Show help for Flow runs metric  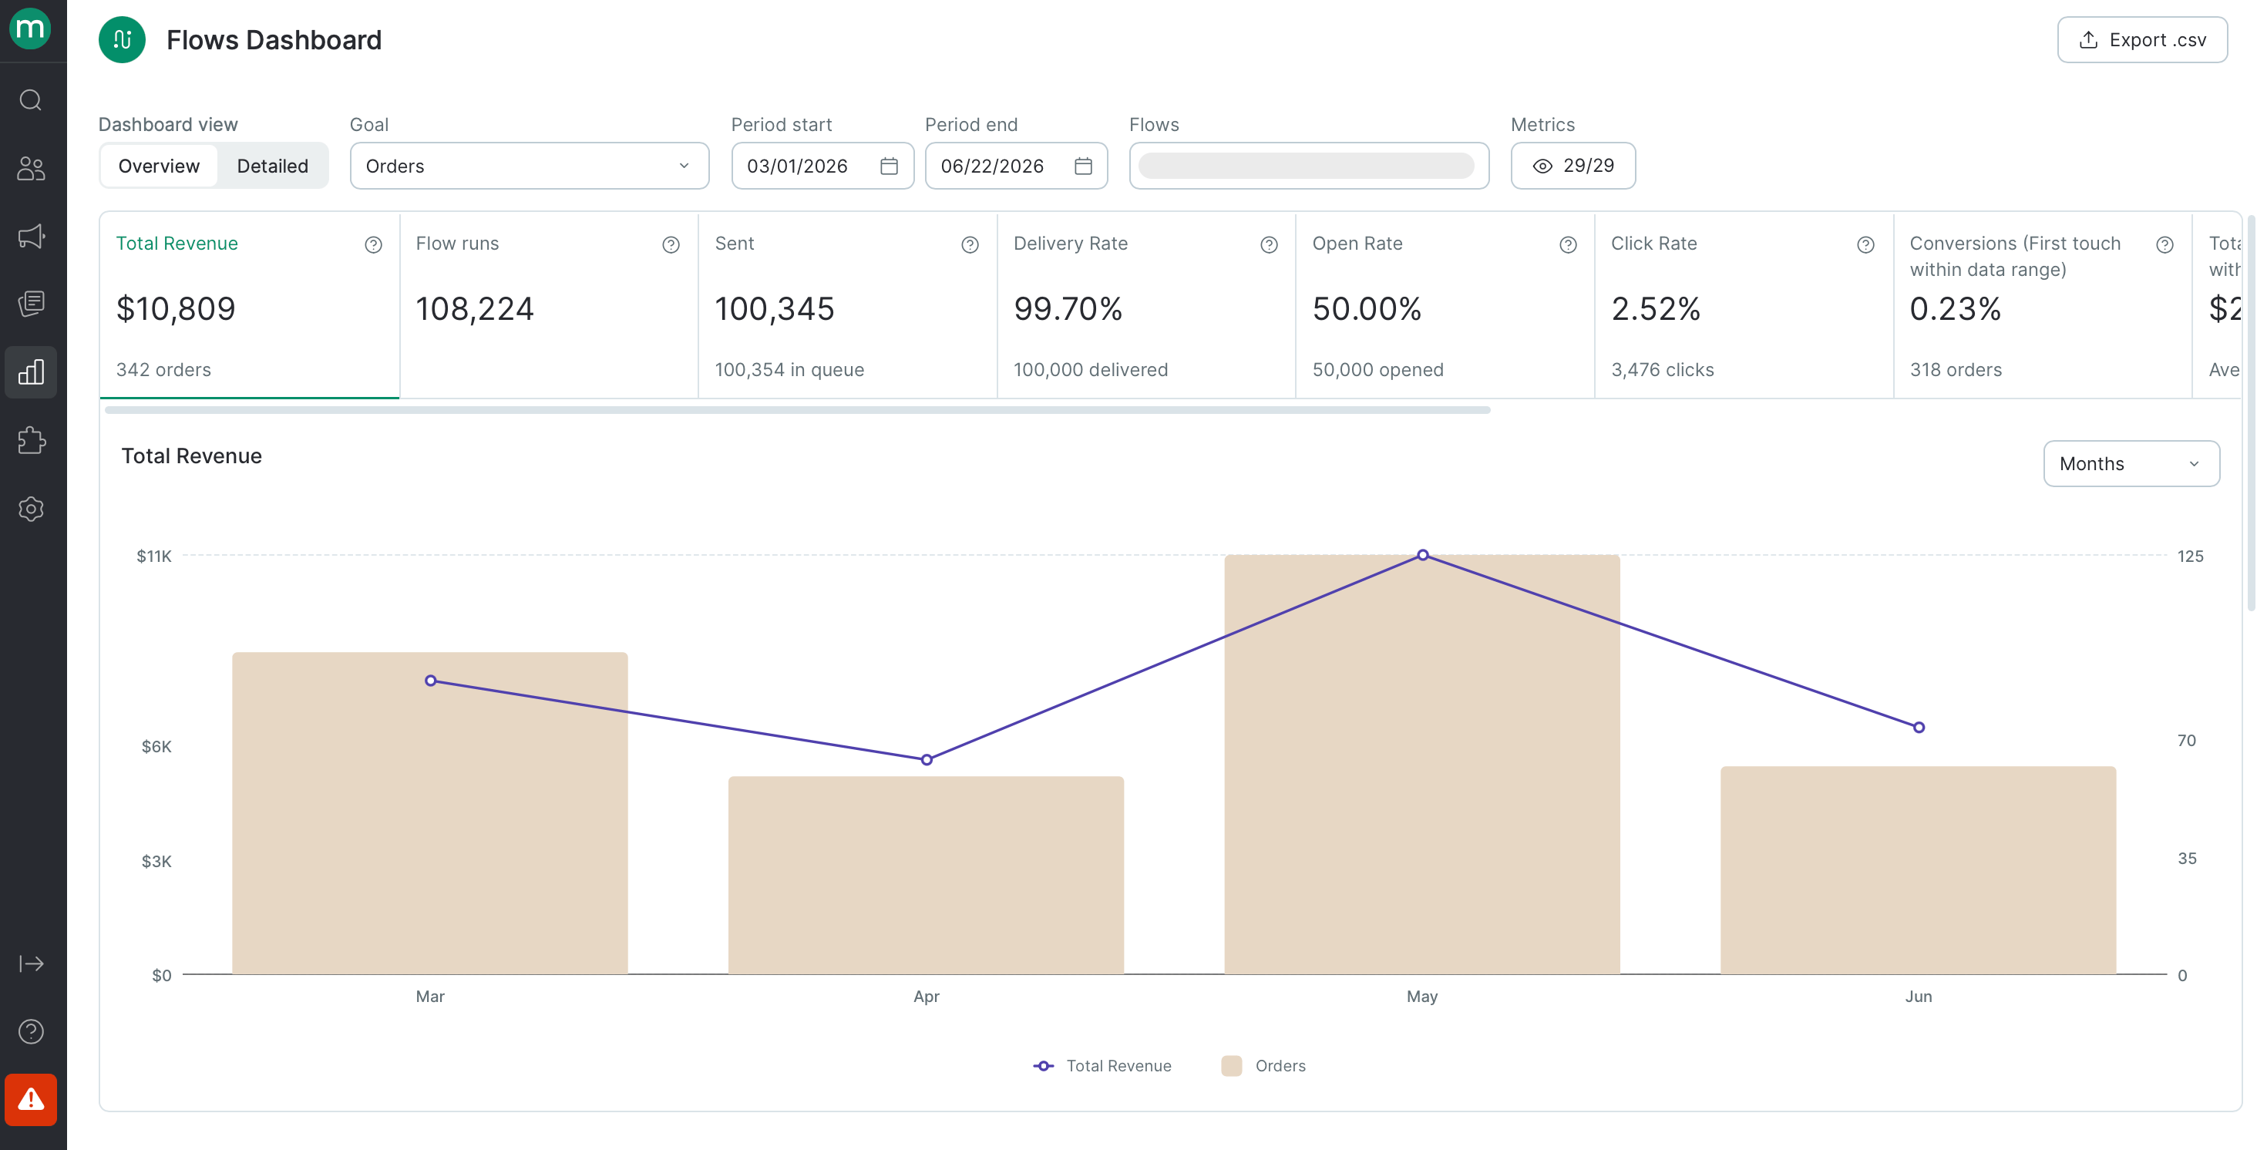click(671, 245)
